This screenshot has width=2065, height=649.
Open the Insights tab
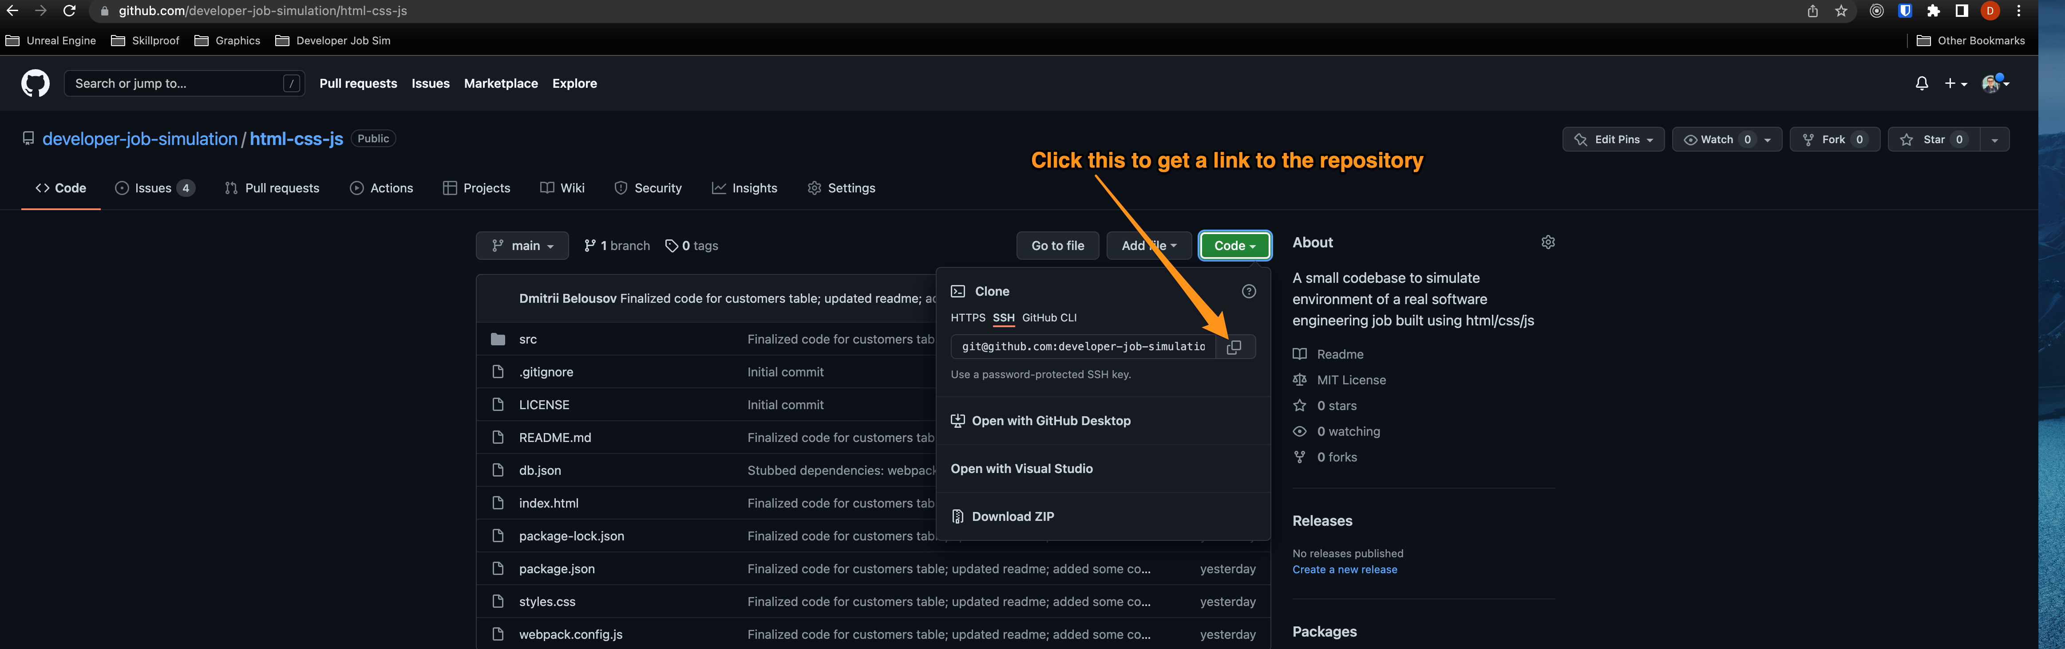click(x=745, y=188)
